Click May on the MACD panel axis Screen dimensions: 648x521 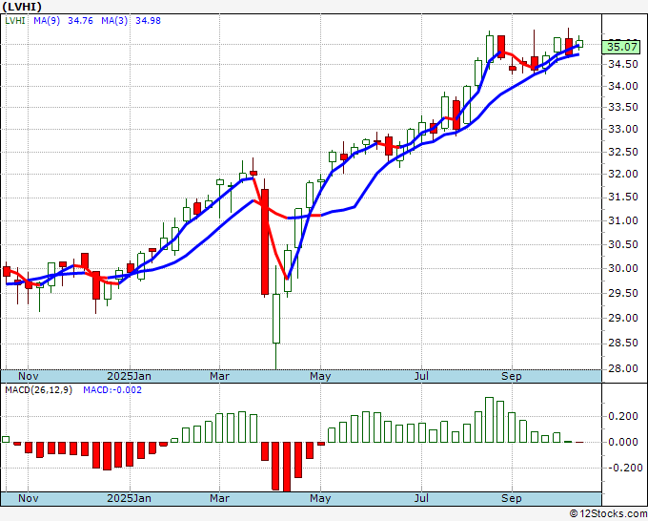(320, 498)
